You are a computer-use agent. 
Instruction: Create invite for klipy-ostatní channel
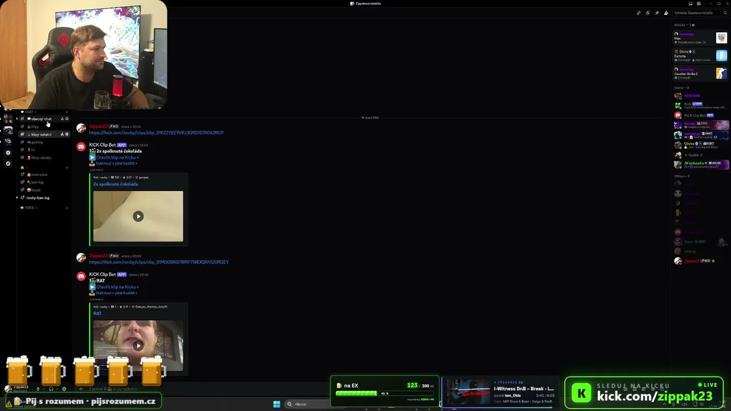[62, 134]
